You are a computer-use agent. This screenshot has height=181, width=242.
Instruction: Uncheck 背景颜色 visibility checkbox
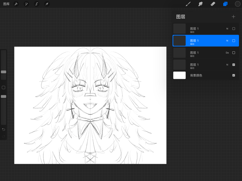point(234,75)
